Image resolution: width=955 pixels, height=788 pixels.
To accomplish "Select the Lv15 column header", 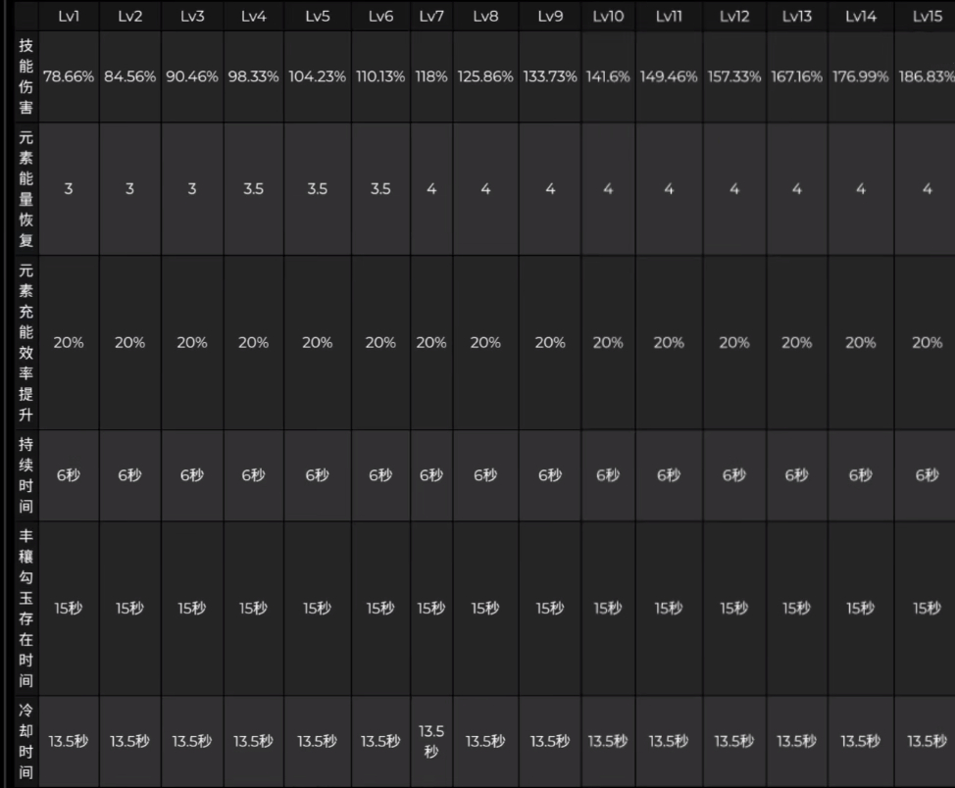I will click(x=927, y=16).
